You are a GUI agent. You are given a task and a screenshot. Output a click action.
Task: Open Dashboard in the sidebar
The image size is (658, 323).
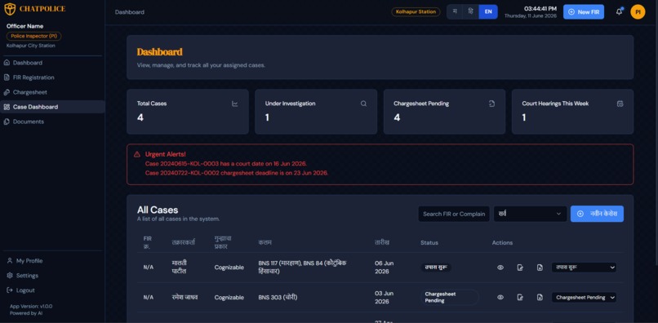(52, 63)
